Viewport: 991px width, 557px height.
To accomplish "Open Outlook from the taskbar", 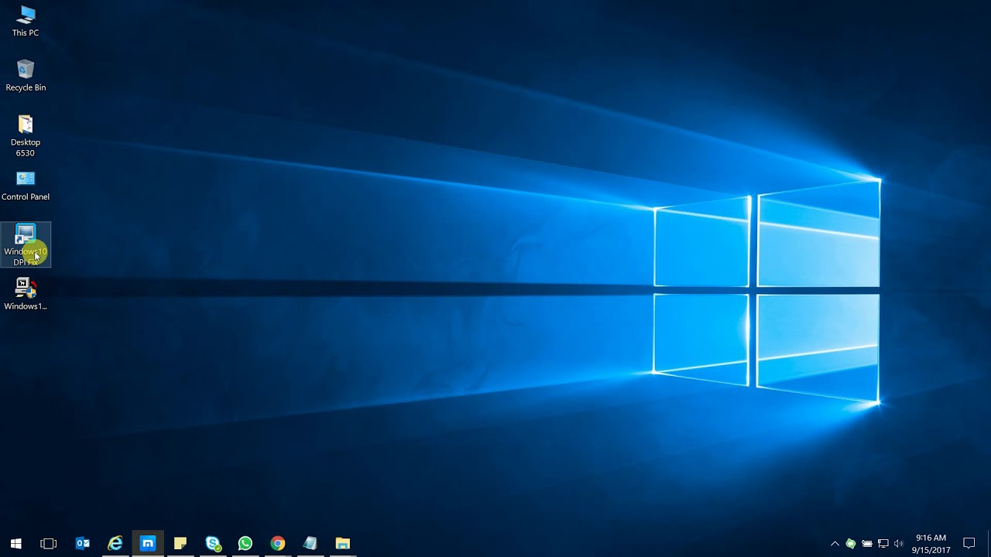I will point(83,543).
